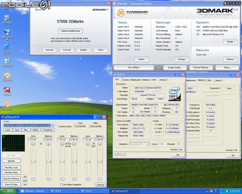The height and width of the screenshot is (194, 242).
Task: Click Show 3D View in ATITool
Action: click(11, 184)
